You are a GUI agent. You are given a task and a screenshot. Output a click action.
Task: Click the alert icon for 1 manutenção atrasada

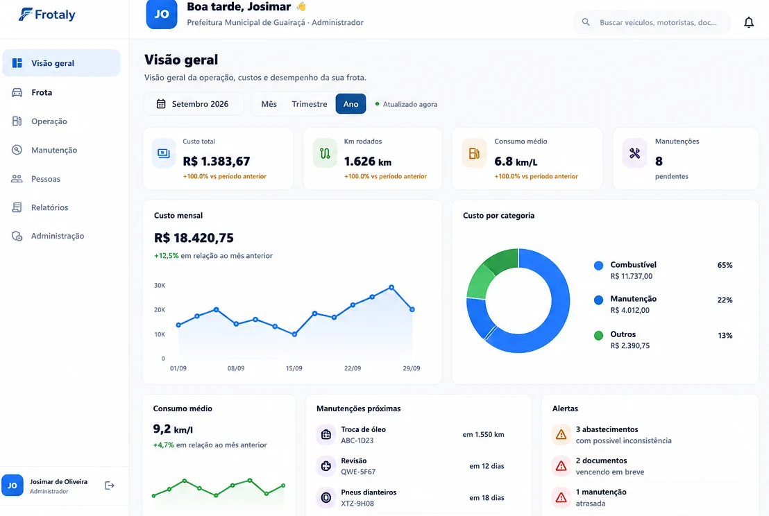[561, 498]
